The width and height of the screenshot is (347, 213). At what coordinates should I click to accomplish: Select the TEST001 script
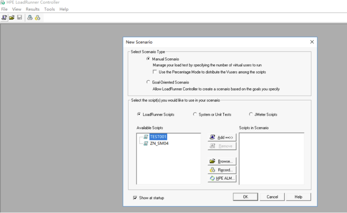pyautogui.click(x=158, y=137)
